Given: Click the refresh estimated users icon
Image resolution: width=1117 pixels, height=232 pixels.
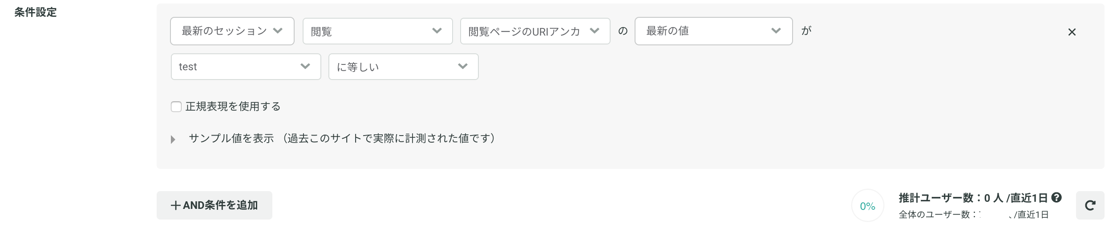Looking at the screenshot, I should tap(1090, 205).
